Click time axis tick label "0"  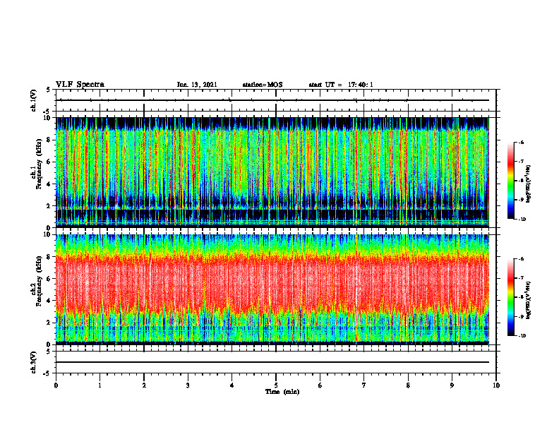tap(56, 385)
